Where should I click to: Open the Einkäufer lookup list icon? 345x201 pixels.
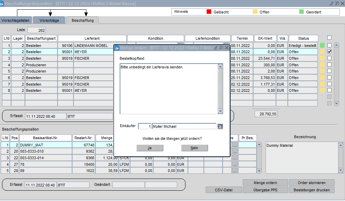(220, 126)
